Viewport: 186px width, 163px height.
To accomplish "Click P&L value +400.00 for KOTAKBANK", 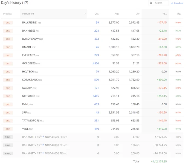I will click(162, 80).
